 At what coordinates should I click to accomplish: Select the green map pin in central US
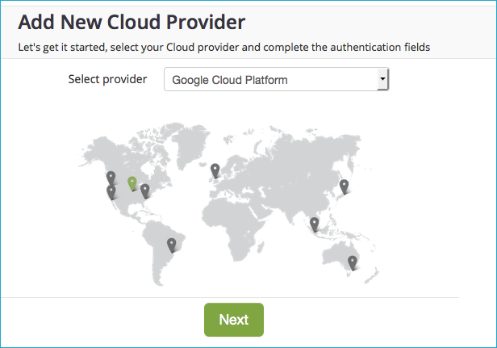[132, 183]
